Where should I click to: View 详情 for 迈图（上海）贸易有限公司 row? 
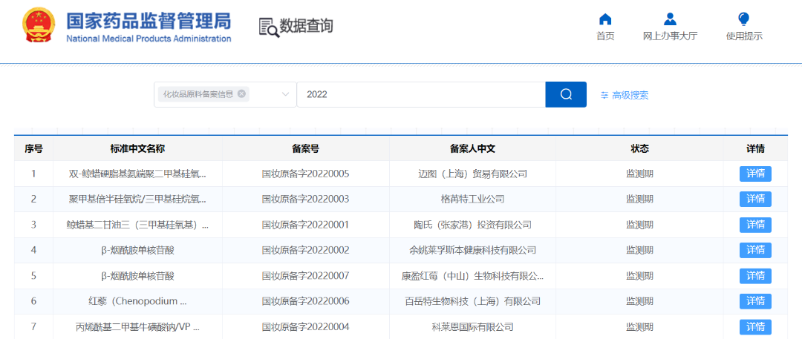click(x=755, y=174)
